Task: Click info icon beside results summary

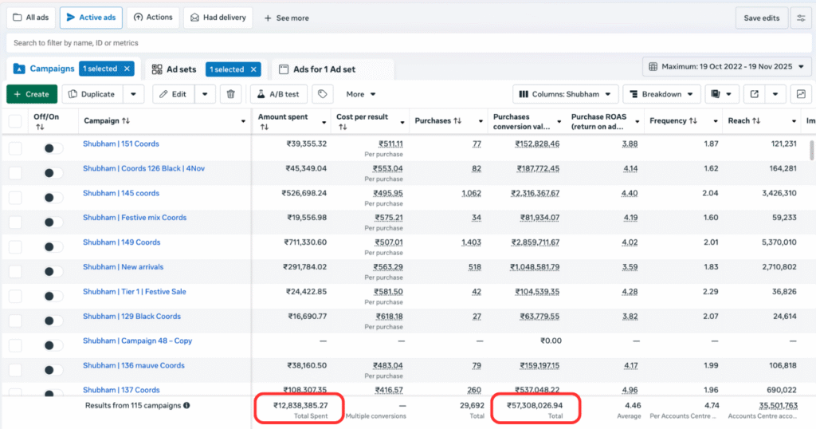Action: coord(186,405)
